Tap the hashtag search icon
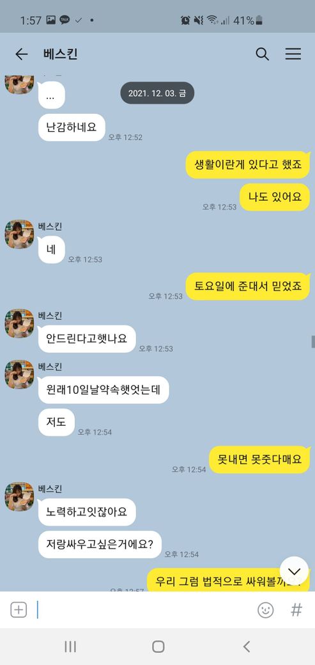This screenshot has width=315, height=665. [296, 610]
